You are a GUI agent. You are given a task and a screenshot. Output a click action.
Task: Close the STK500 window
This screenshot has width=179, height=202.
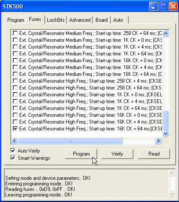173,6
